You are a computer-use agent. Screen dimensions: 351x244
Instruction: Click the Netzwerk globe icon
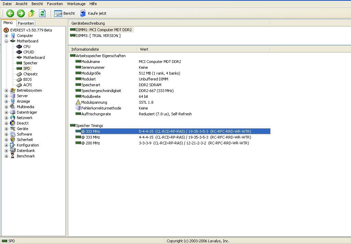(13, 118)
